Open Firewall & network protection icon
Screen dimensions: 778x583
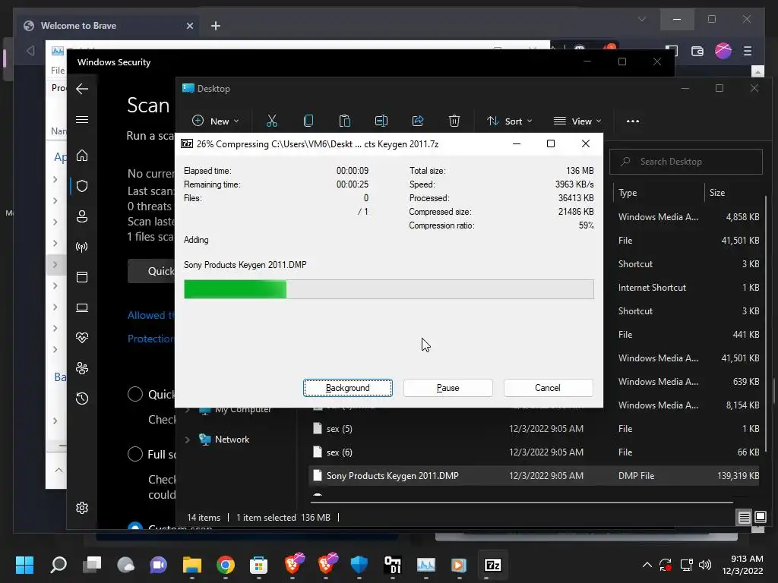pos(82,247)
